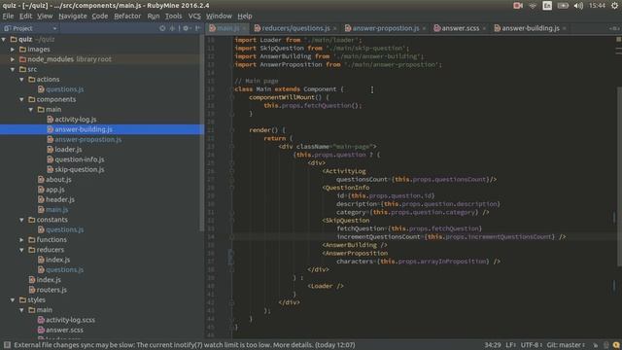Click the 34:29 cursor position indicator
622x350 pixels.
(493, 345)
